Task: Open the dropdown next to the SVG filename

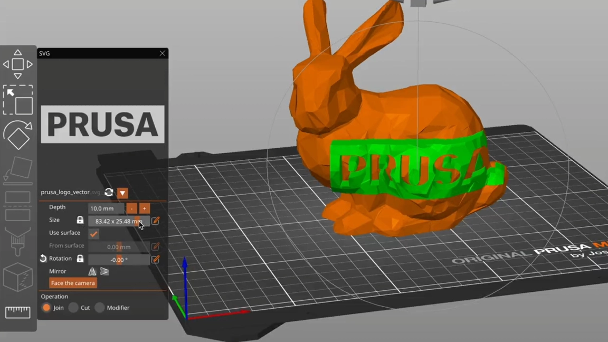Action: coord(122,193)
